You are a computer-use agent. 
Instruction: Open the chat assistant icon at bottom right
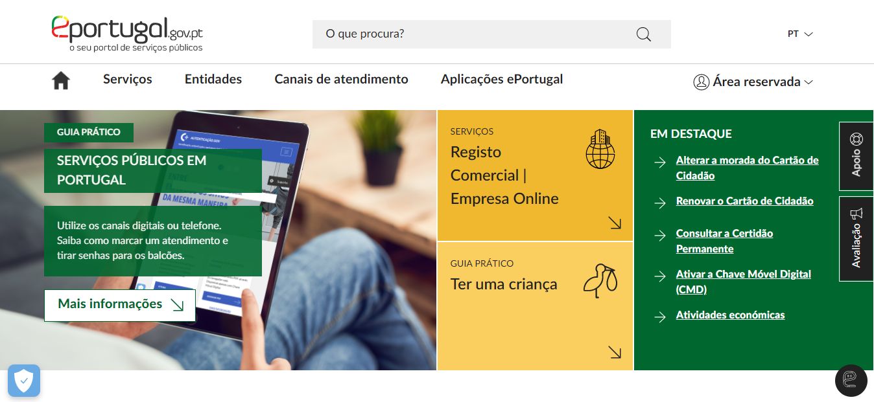(x=851, y=380)
